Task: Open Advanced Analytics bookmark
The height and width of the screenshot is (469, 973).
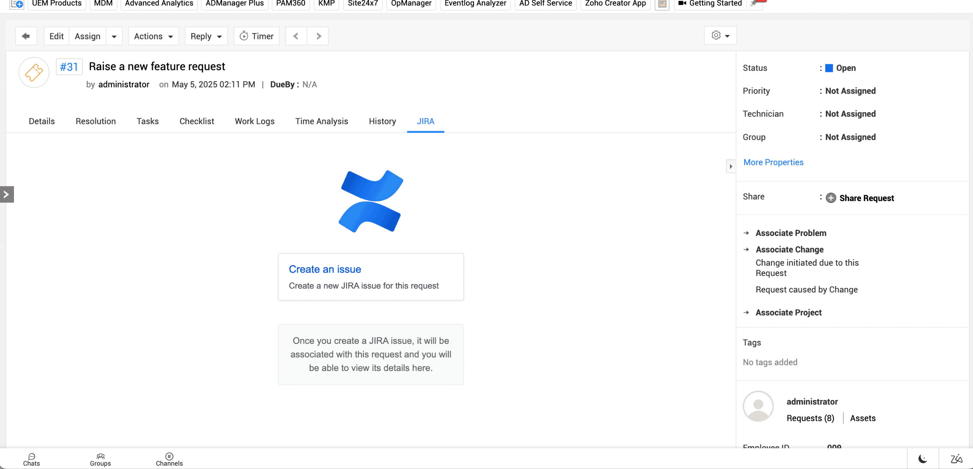Action: tap(159, 4)
